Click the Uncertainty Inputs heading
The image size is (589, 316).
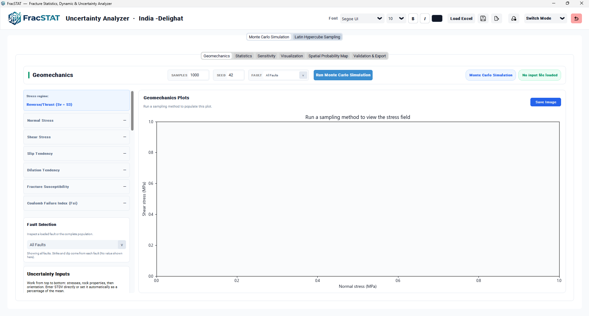point(48,274)
